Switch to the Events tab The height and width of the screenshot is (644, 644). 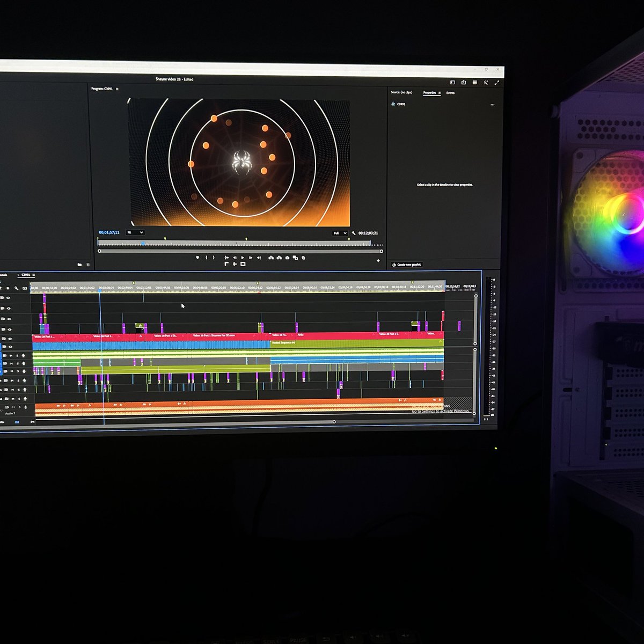coord(450,93)
